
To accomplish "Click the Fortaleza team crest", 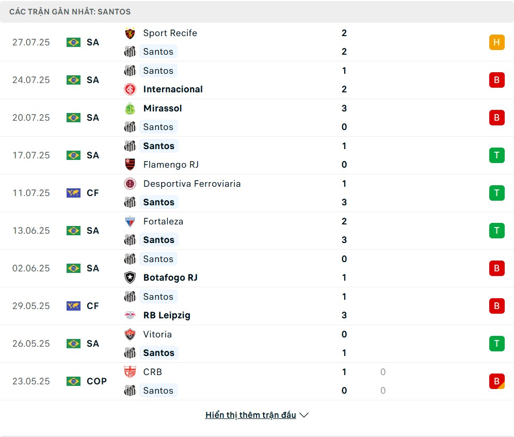I will point(130,221).
